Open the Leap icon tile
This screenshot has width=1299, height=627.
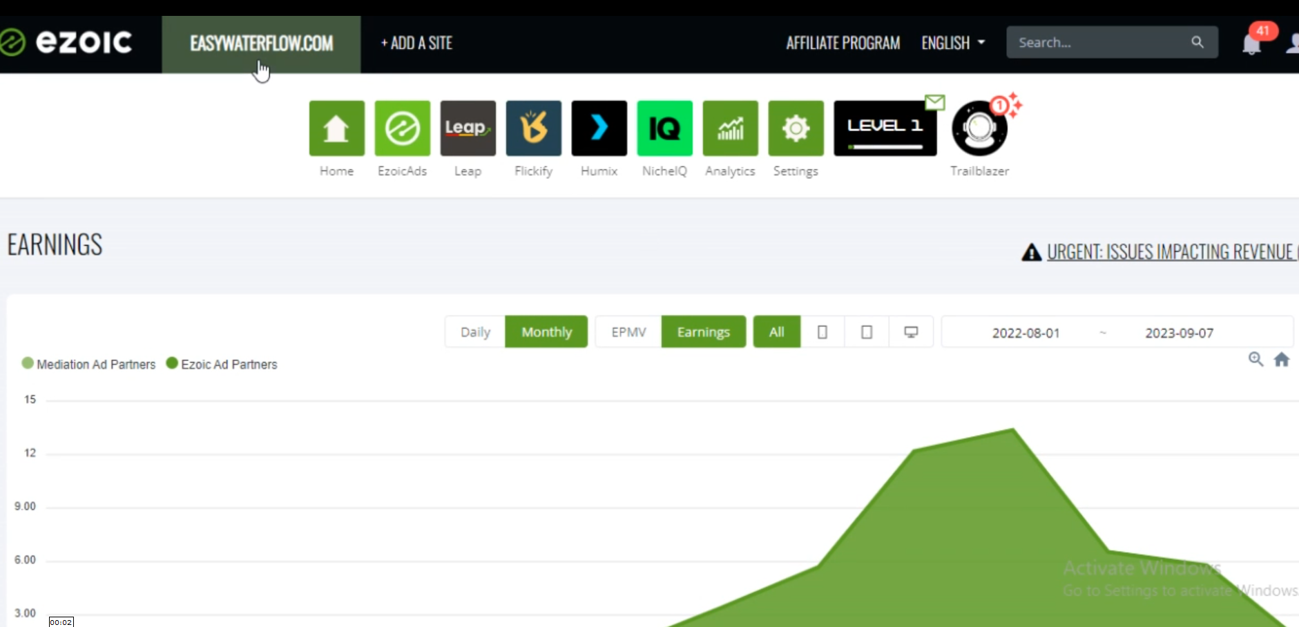pos(468,128)
